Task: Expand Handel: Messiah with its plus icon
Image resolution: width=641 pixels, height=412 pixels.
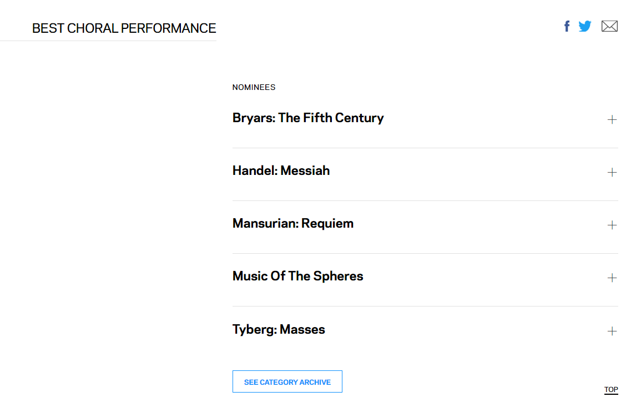Action: [x=612, y=172]
